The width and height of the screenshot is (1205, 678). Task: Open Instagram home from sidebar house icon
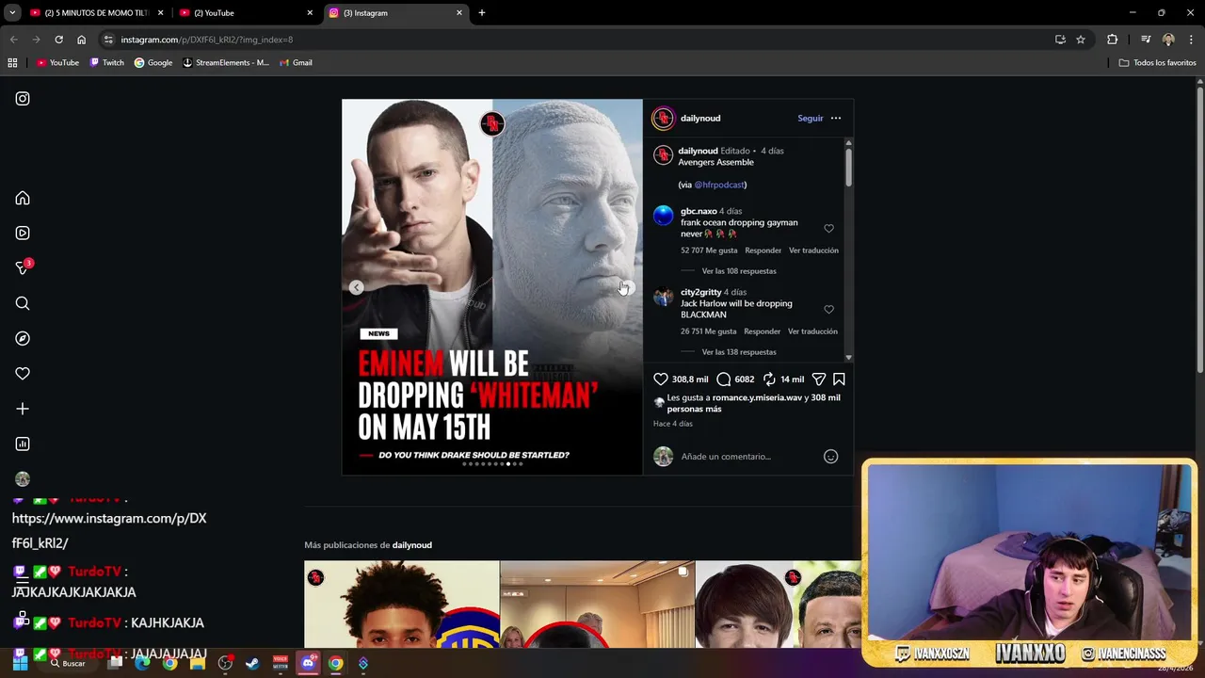click(23, 198)
